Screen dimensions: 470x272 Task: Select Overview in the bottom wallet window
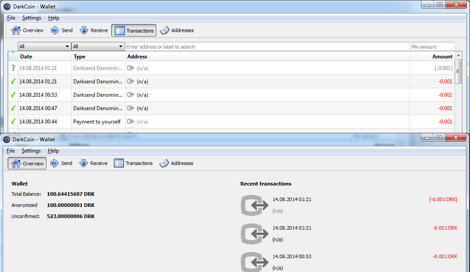[x=27, y=163]
